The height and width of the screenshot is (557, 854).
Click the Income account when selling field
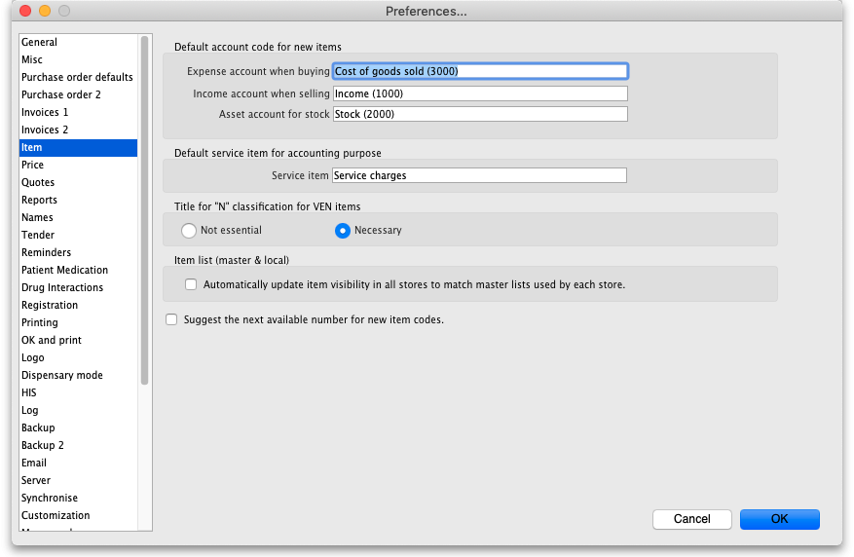tap(480, 93)
